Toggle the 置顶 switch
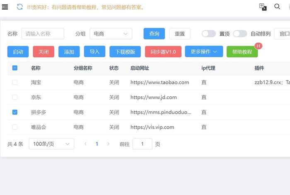 [209, 34]
